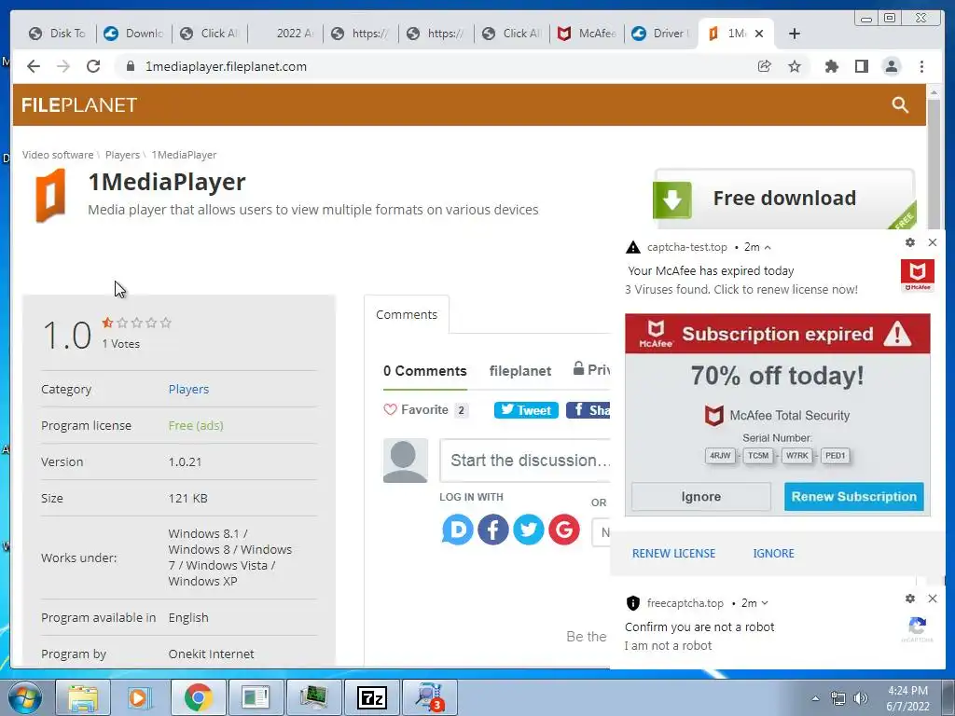Expand the freecaptcha.top notification chevron
955x716 pixels.
(x=765, y=603)
